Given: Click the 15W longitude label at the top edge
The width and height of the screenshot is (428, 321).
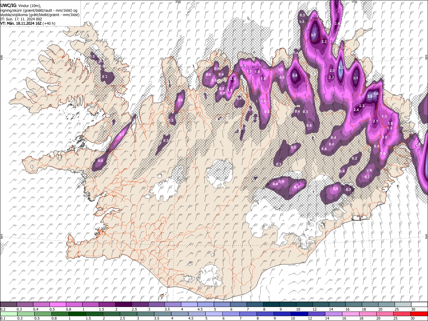Looking at the screenshot, I should tap(354, 2).
